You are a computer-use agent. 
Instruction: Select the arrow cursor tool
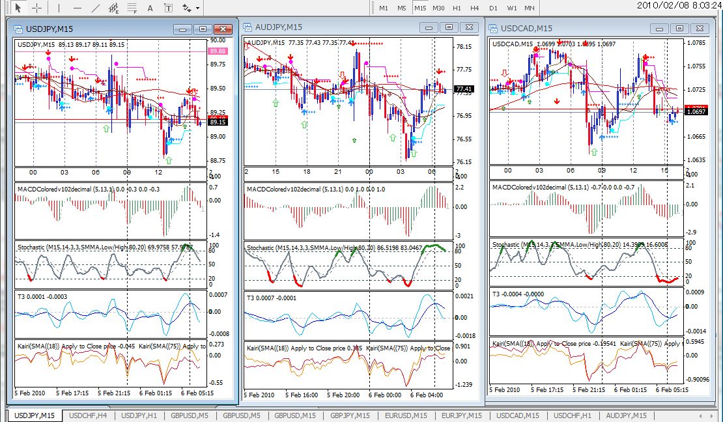pyautogui.click(x=18, y=7)
